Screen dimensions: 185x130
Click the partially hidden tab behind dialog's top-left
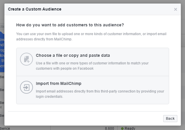[2, 27]
